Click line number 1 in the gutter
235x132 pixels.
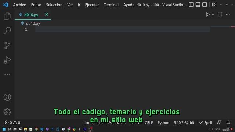point(26,29)
